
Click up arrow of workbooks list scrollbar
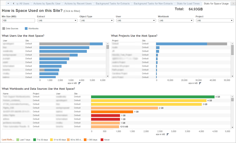point(232,97)
